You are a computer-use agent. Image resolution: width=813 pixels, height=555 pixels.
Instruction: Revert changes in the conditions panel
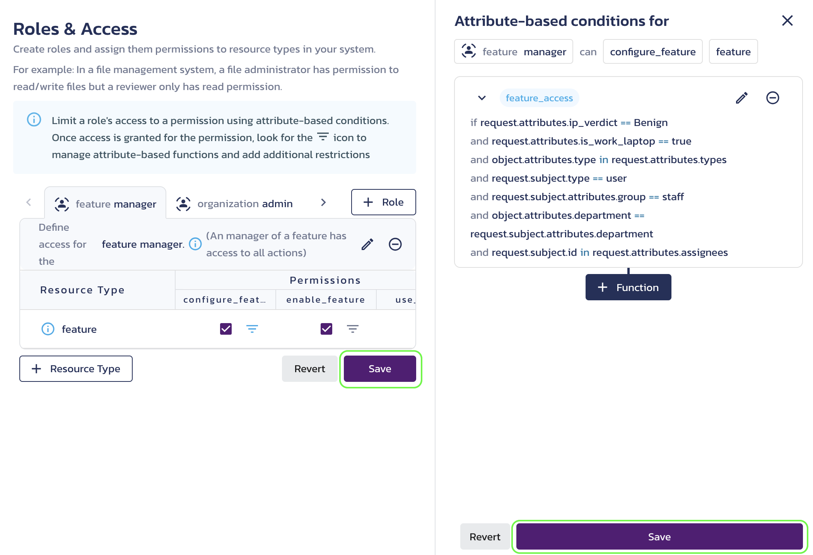coord(484,536)
